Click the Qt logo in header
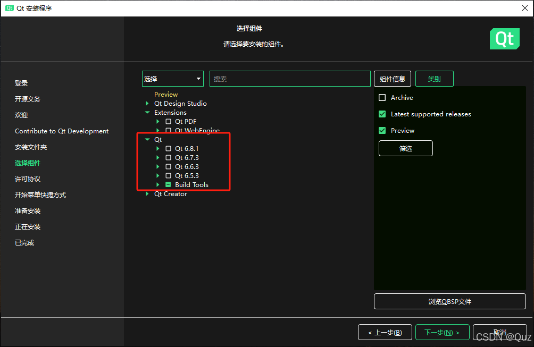The height and width of the screenshot is (347, 534). 504,39
